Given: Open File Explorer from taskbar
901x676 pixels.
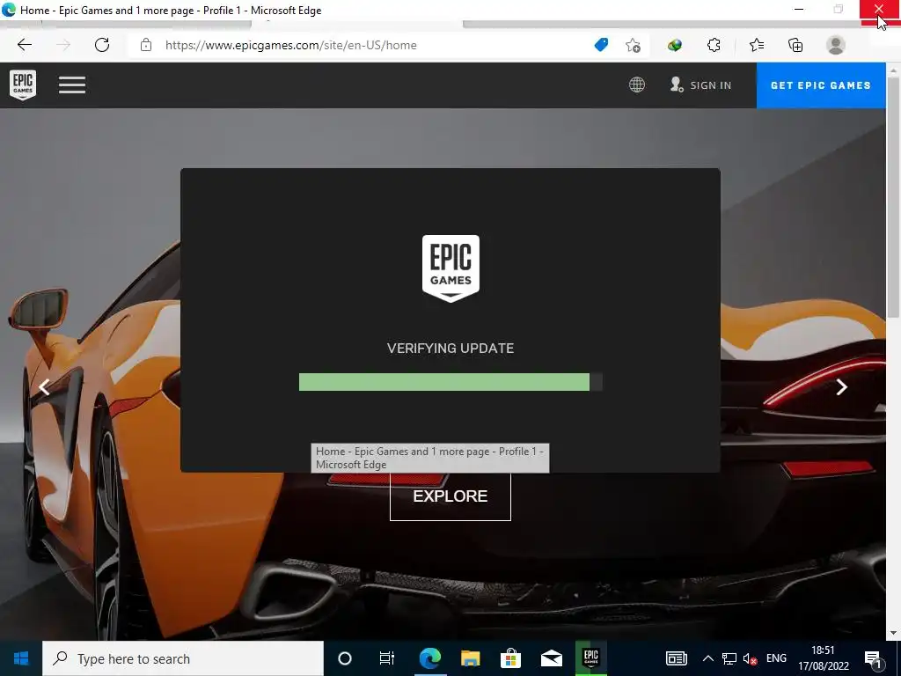Looking at the screenshot, I should point(470,658).
